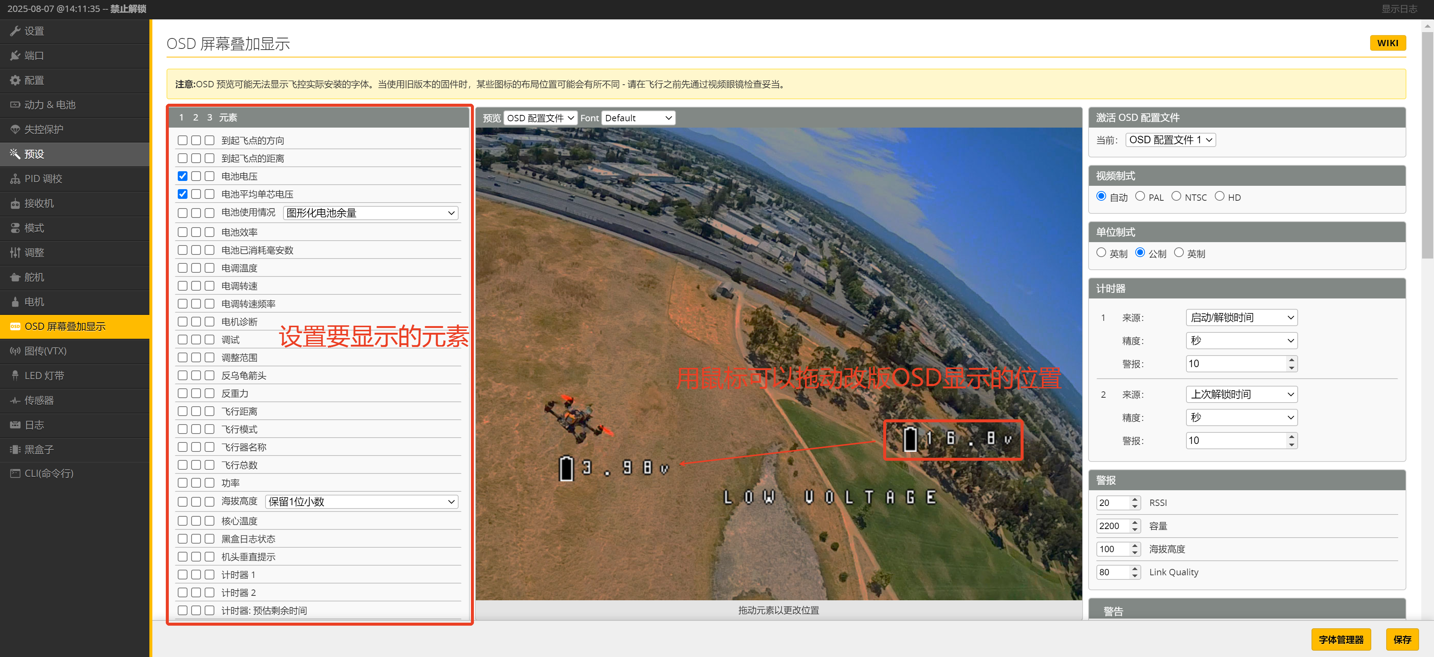Image resolution: width=1434 pixels, height=657 pixels.
Task: Click the LED 灯带 bulb icon
Action: coord(15,375)
